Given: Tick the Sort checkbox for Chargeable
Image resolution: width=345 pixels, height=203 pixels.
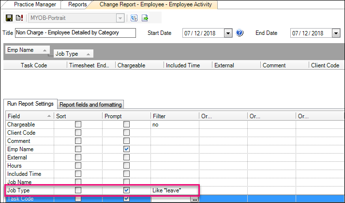Looking at the screenshot, I should [x=78, y=125].
